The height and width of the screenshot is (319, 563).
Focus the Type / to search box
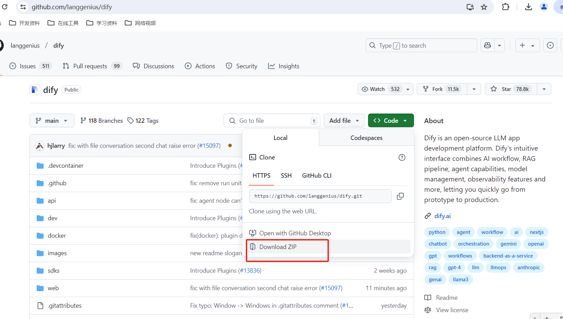(421, 45)
